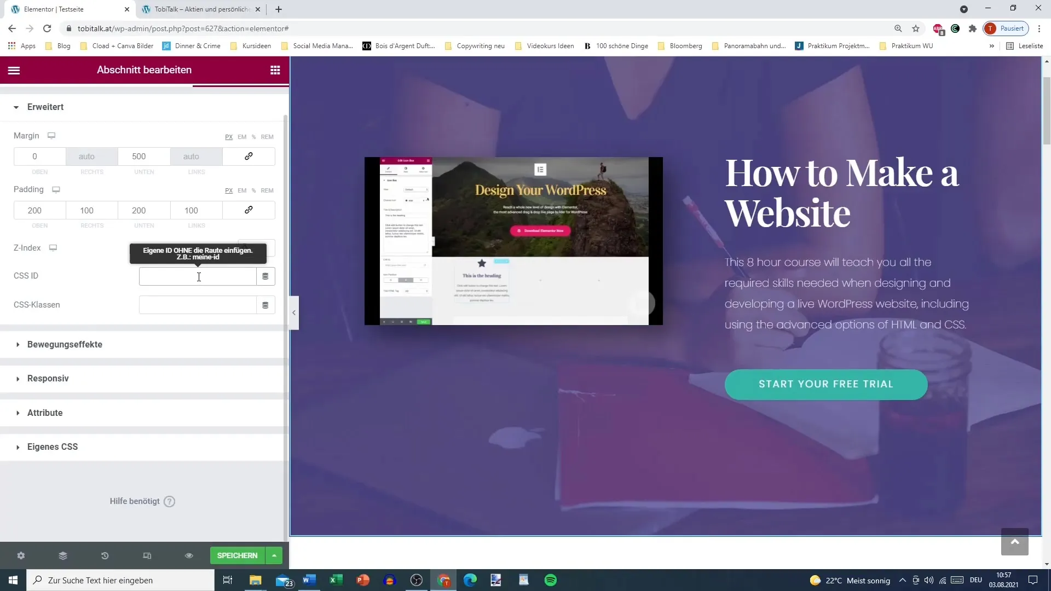
Task: Click the Erweitert section header
Action: 45,107
